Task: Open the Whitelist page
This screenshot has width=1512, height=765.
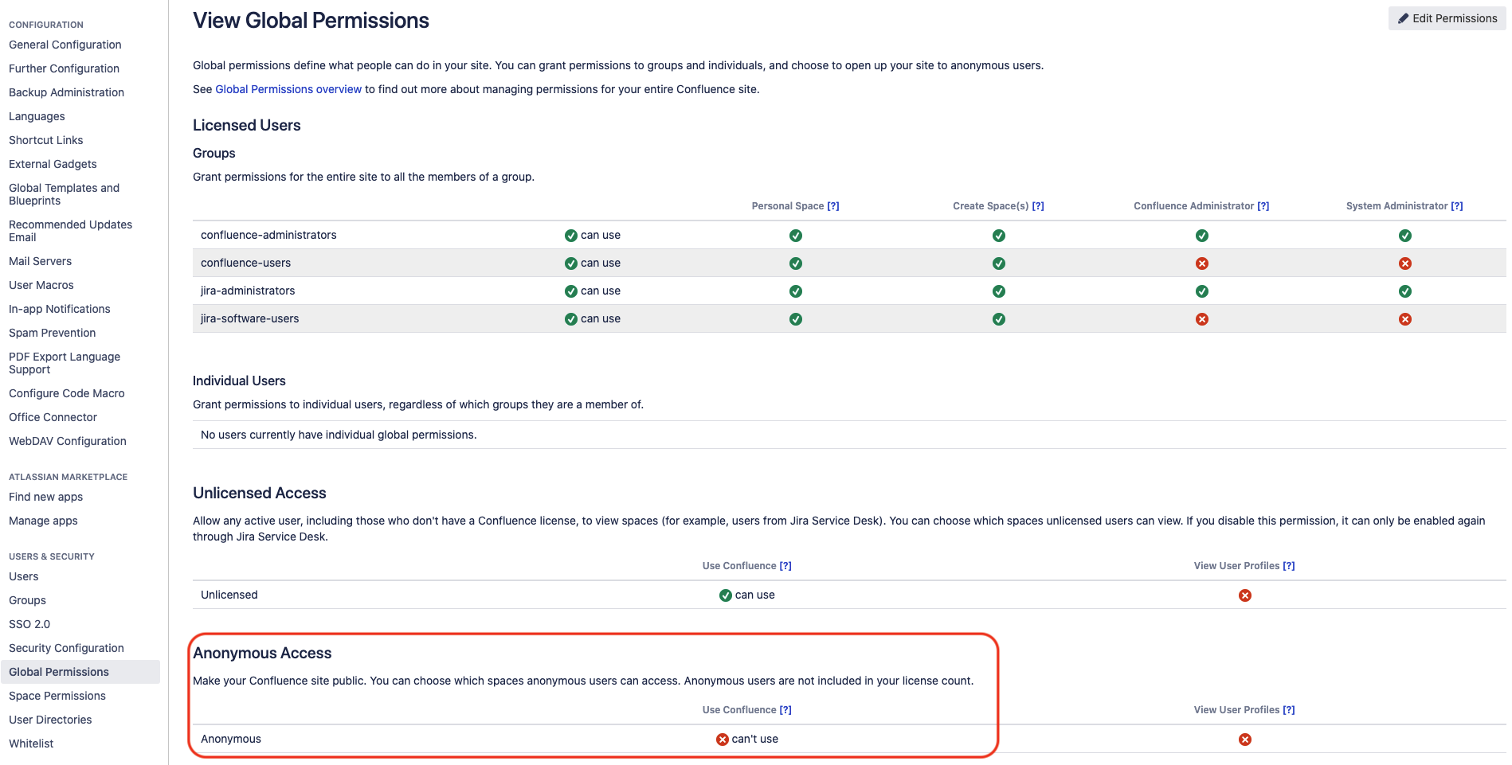Action: coord(31,744)
